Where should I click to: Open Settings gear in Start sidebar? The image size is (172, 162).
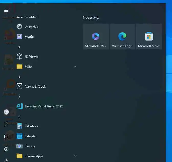[x=6, y=149]
